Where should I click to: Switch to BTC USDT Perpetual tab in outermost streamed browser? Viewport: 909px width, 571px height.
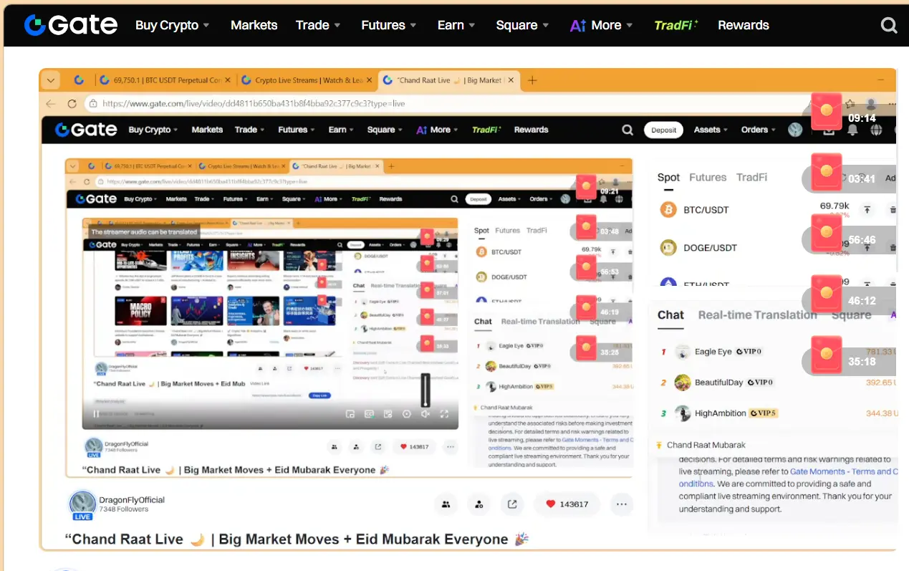point(165,80)
